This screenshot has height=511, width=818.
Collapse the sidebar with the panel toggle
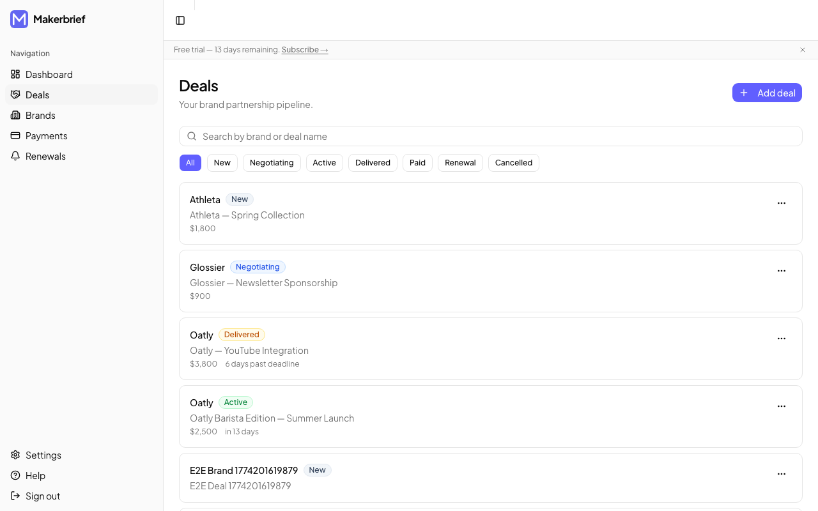[x=180, y=20]
